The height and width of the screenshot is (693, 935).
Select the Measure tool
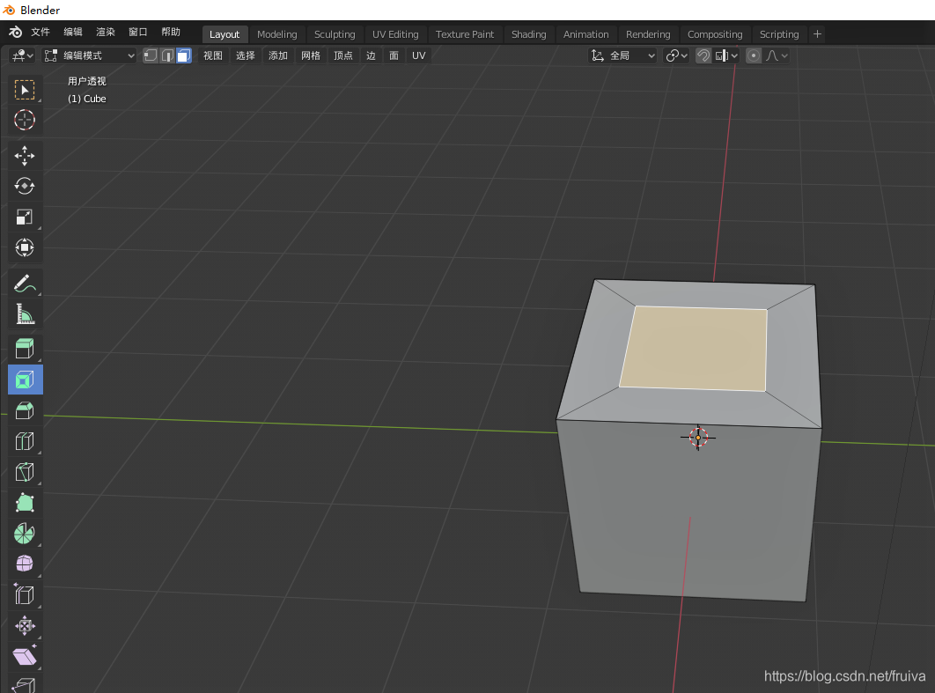tap(25, 313)
